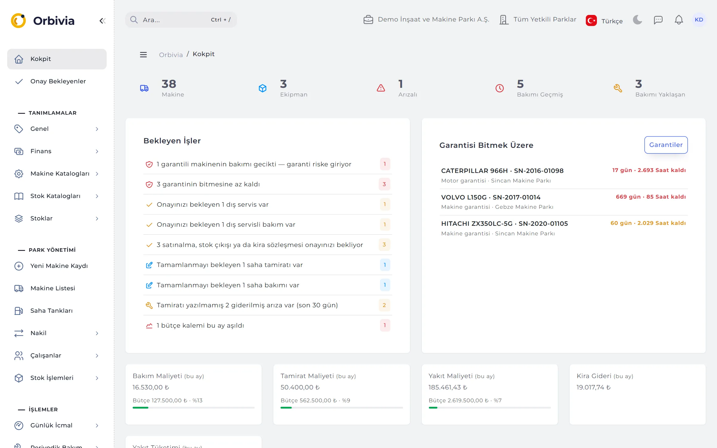Open Yeni Makine Kaydı

pyautogui.click(x=57, y=266)
